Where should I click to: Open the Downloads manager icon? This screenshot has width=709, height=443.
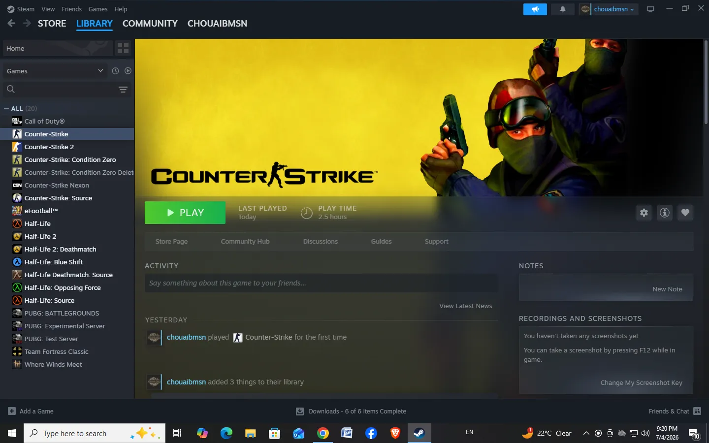click(x=299, y=411)
